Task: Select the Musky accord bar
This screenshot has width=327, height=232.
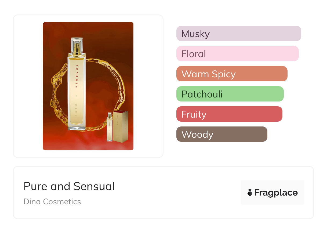Action: point(239,34)
